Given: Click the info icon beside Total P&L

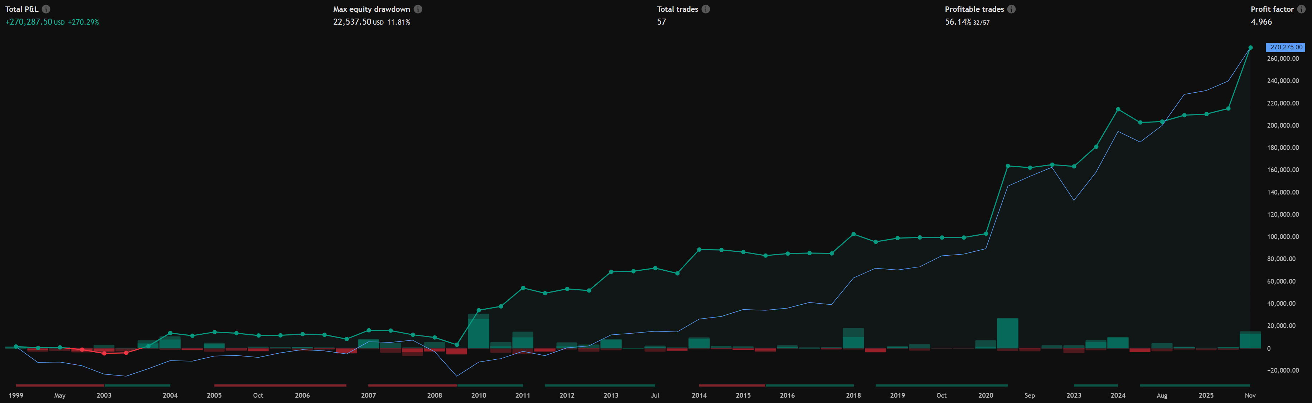Looking at the screenshot, I should 46,9.
